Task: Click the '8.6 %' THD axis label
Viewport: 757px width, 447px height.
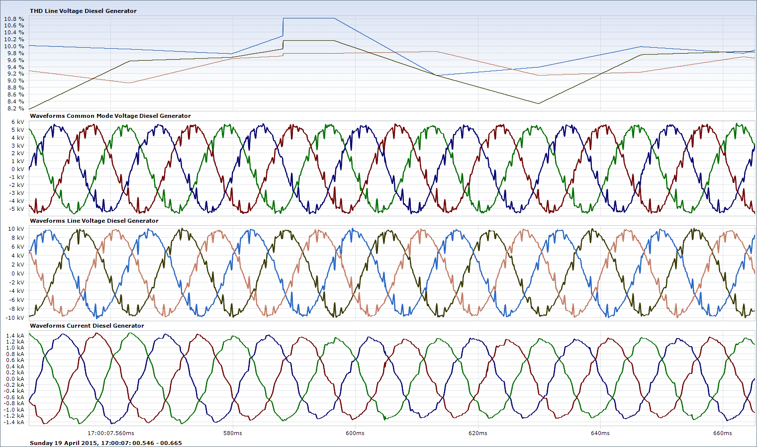Action: [15, 94]
